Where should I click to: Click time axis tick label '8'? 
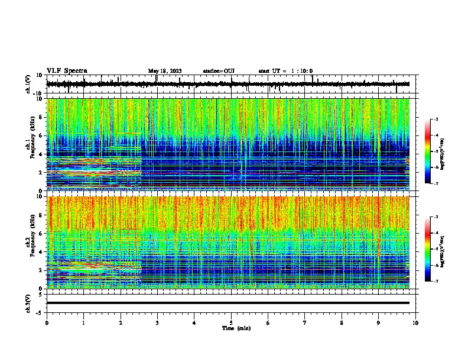pyautogui.click(x=342, y=323)
